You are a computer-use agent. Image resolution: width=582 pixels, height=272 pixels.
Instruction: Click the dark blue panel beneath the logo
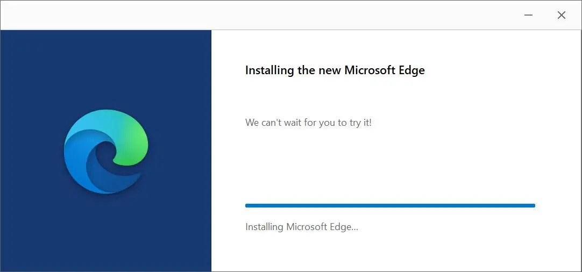[106, 234]
